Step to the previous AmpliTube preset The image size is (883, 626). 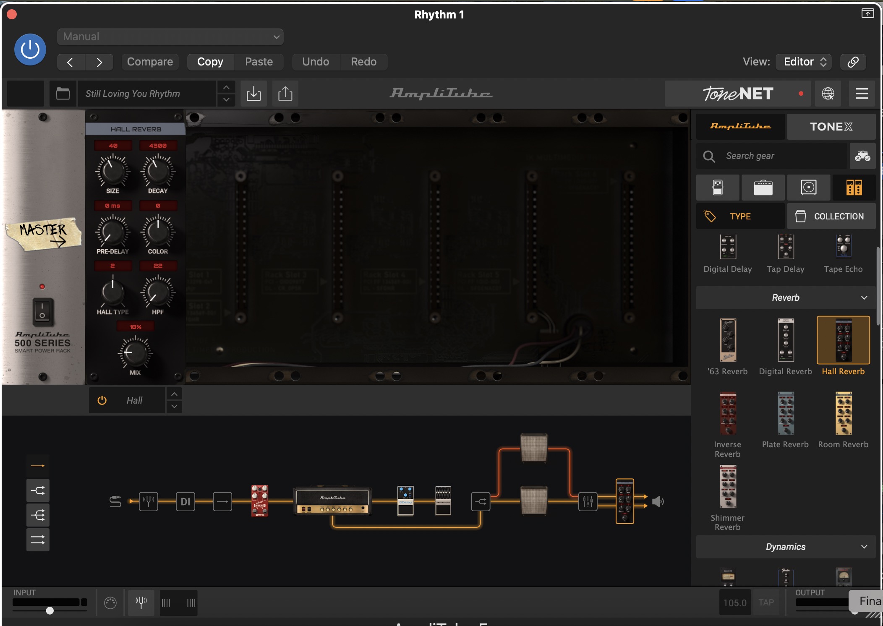pos(226,87)
